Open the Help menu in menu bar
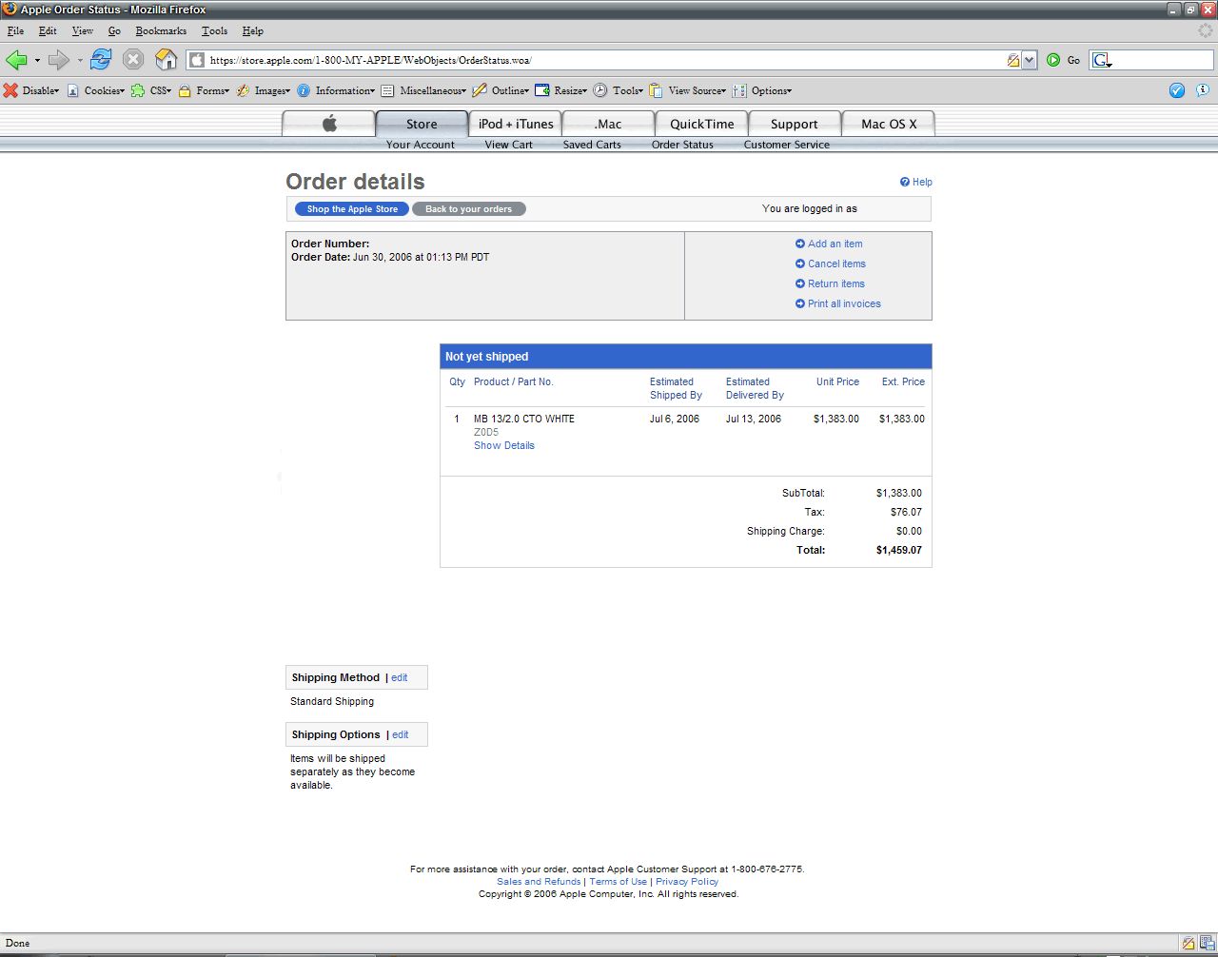 pos(252,30)
